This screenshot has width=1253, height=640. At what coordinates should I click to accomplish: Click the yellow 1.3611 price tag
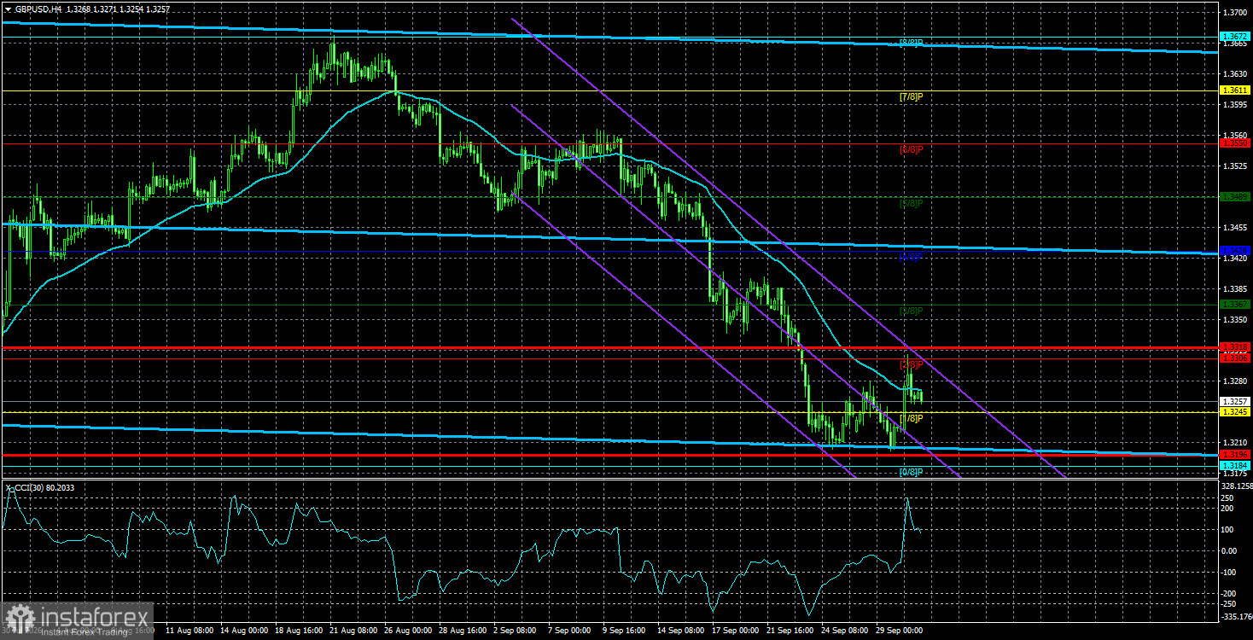pyautogui.click(x=1235, y=90)
